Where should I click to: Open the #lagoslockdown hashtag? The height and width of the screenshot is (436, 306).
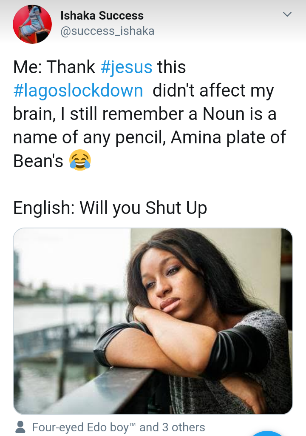(x=78, y=91)
